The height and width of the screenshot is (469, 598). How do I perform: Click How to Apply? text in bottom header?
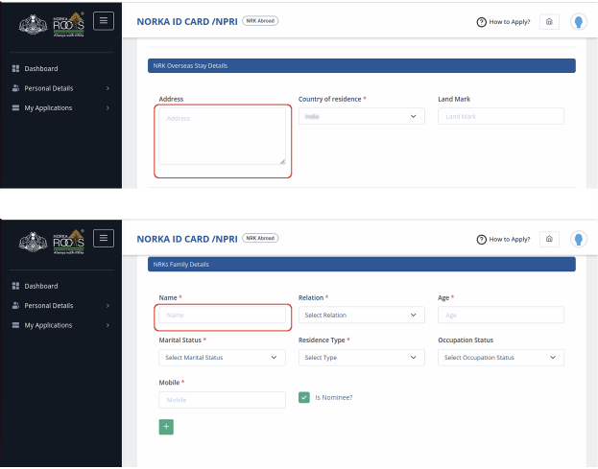click(510, 239)
